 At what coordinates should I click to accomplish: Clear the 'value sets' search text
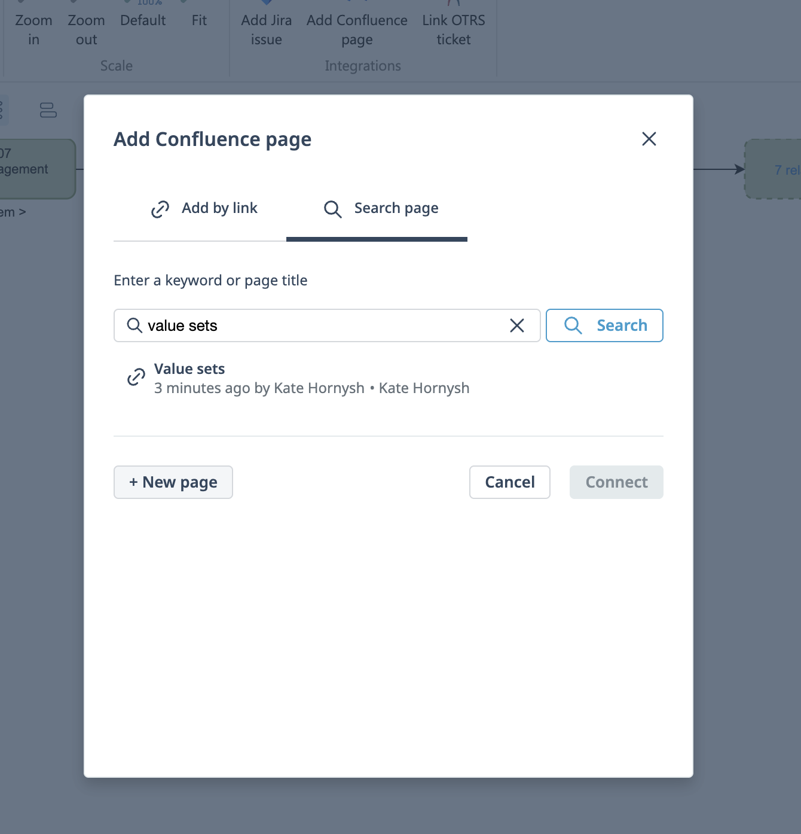click(517, 325)
